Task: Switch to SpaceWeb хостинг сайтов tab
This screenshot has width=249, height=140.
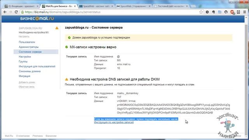Action: (96, 6)
